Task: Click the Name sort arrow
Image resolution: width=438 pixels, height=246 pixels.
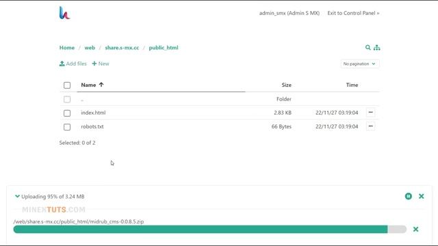Action: point(101,85)
